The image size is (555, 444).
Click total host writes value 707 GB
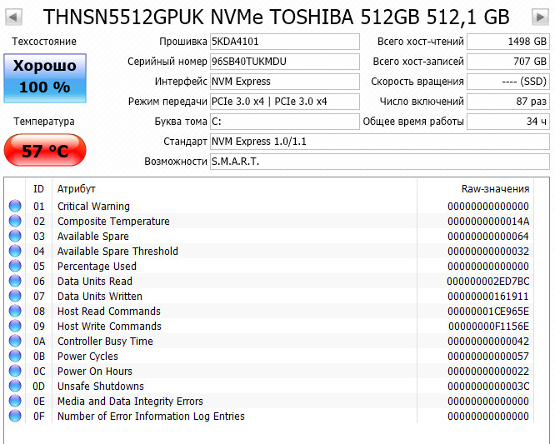coord(508,62)
